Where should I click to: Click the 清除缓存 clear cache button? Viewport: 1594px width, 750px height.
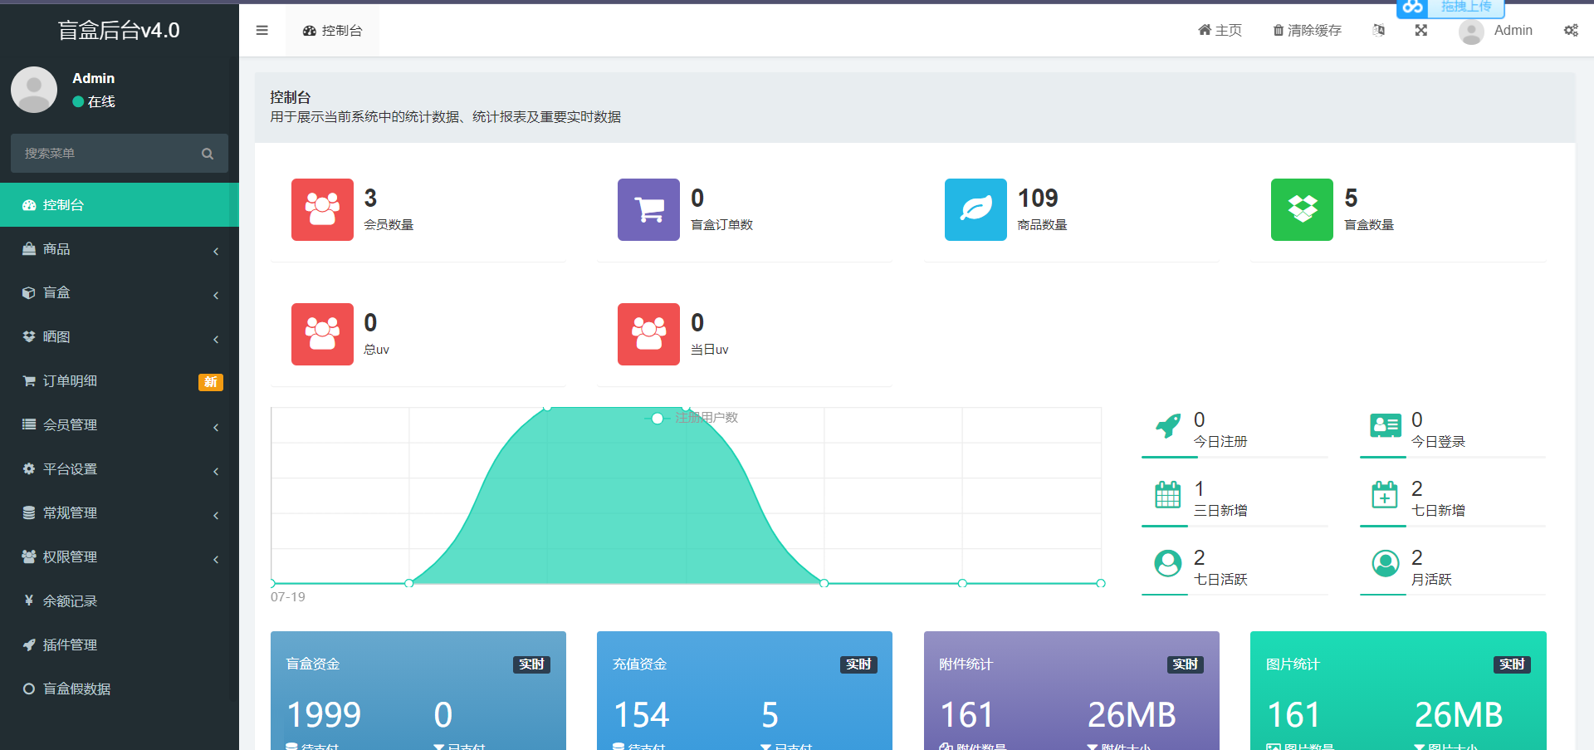pos(1307,31)
